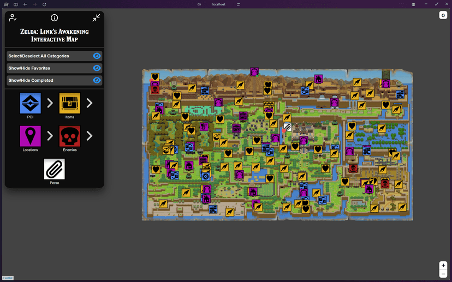
Task: Open the user account icon
Action: [x=13, y=18]
